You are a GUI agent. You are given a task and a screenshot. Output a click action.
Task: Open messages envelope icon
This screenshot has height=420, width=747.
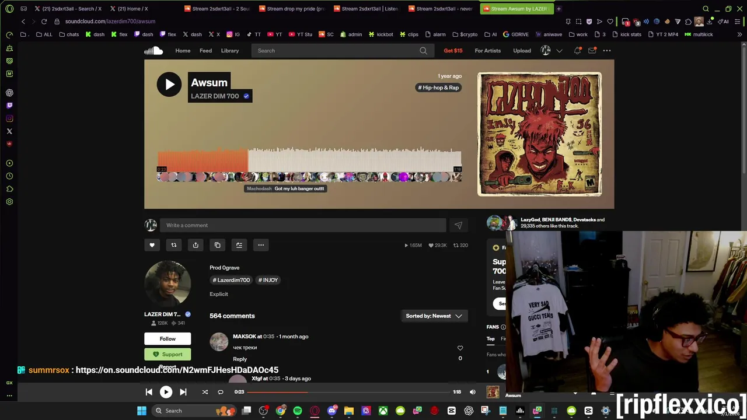tap(592, 51)
